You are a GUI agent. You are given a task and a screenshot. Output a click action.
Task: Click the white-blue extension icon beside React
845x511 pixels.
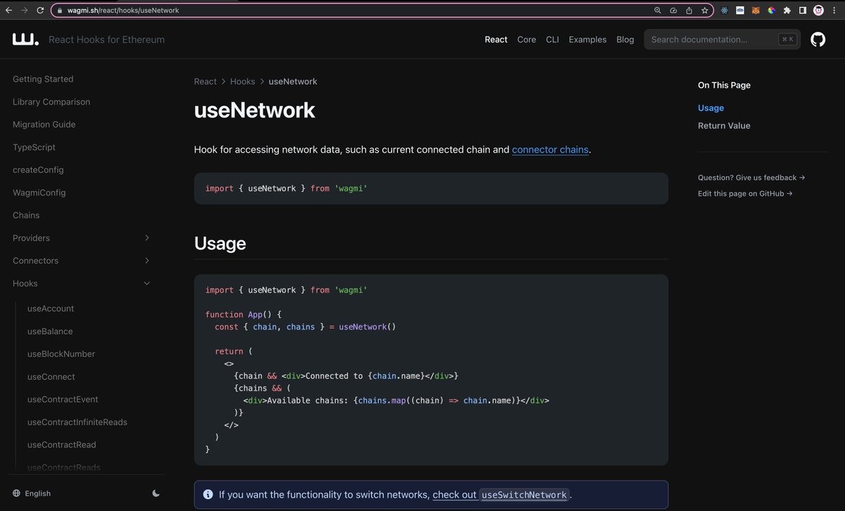coord(740,11)
